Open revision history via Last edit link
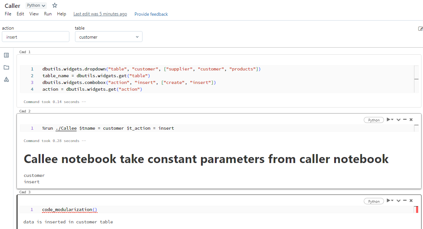The image size is (423, 229). pos(100,14)
